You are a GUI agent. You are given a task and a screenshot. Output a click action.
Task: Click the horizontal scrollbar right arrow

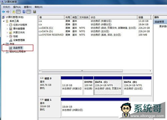pyautogui.click(x=150, y=71)
